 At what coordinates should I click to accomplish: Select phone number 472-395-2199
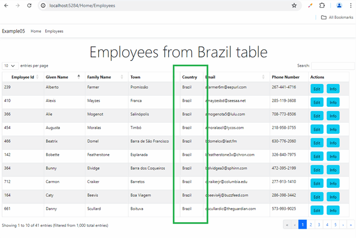[x=284, y=168]
